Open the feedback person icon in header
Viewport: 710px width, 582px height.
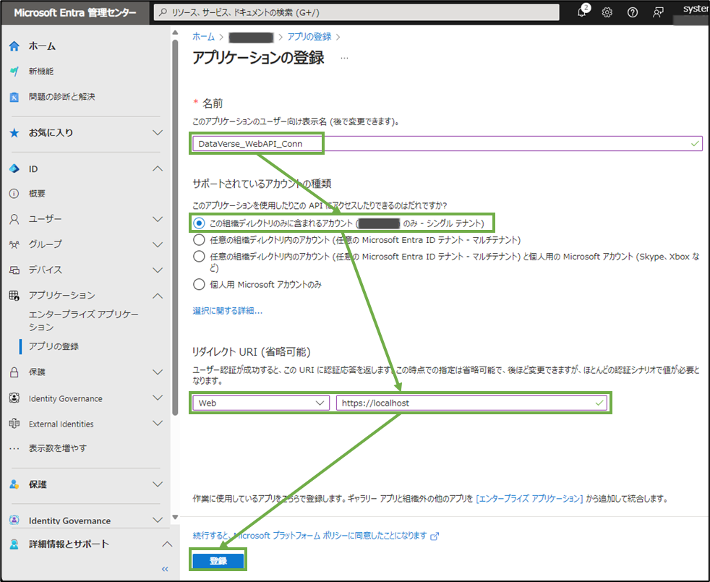point(658,13)
